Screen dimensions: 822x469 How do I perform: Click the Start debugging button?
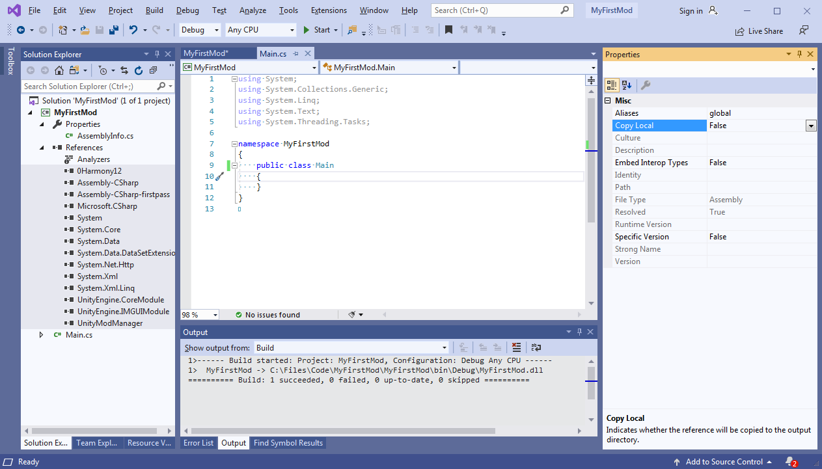pyautogui.click(x=317, y=30)
